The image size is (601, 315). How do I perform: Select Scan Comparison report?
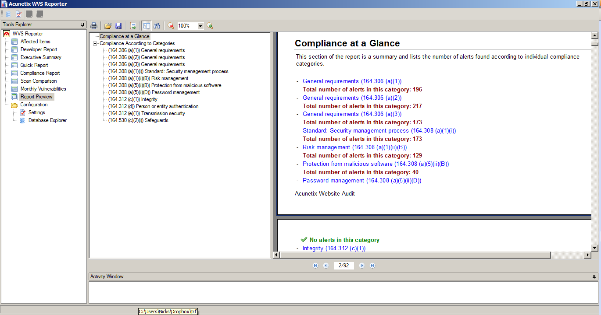point(39,81)
